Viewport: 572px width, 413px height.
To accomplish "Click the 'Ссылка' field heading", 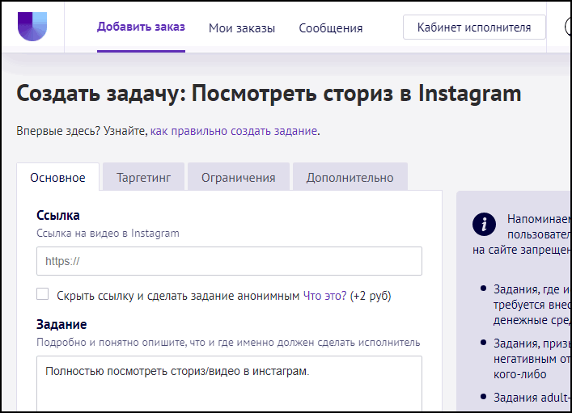I will point(58,216).
